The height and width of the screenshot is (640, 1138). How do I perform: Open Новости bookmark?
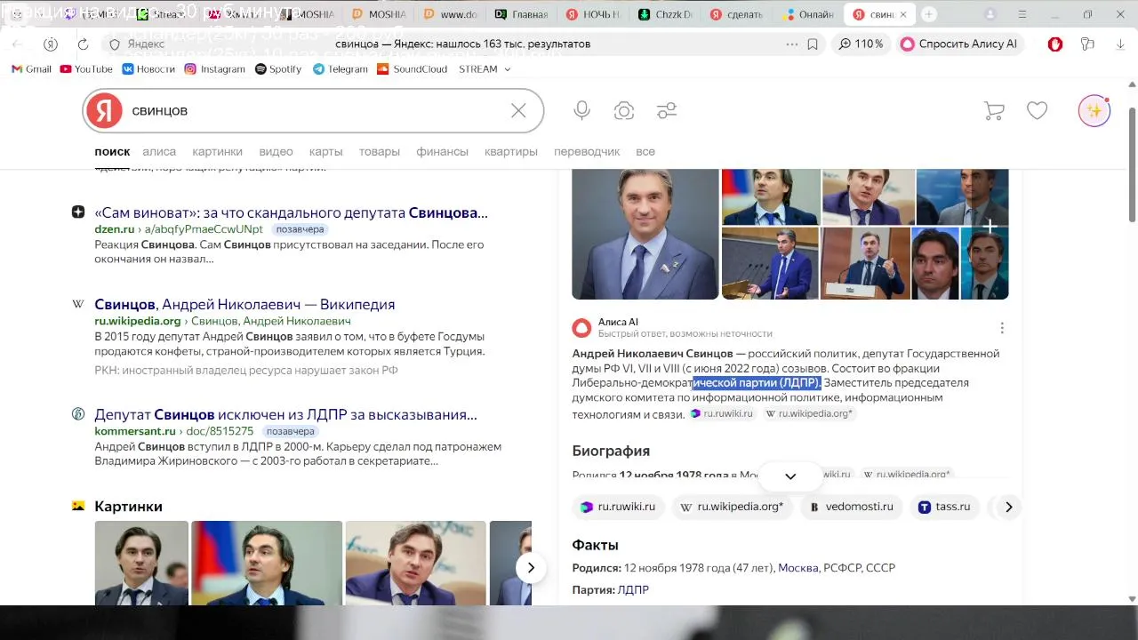[148, 68]
